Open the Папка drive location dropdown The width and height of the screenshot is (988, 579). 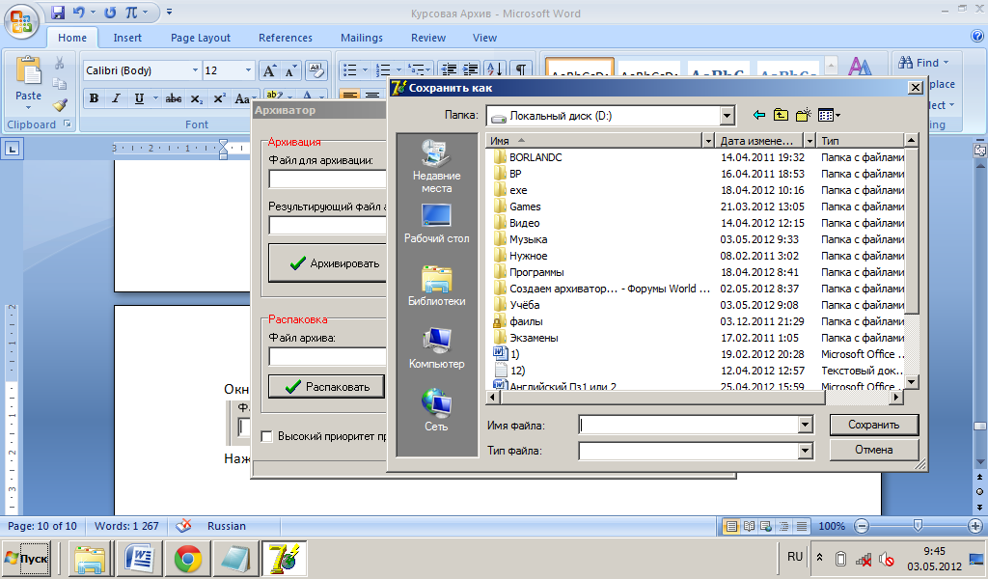[727, 115]
